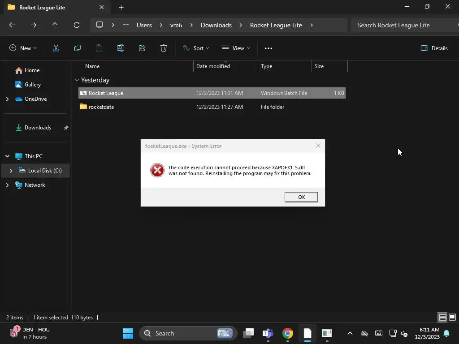Viewport: 459px width, 344px height.
Task: Navigate to Downloads breadcrumb segment
Action: 216,25
